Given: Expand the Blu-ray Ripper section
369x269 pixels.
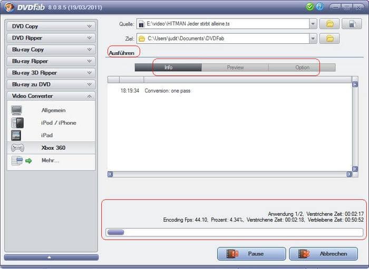Looking at the screenshot, I should (51, 61).
